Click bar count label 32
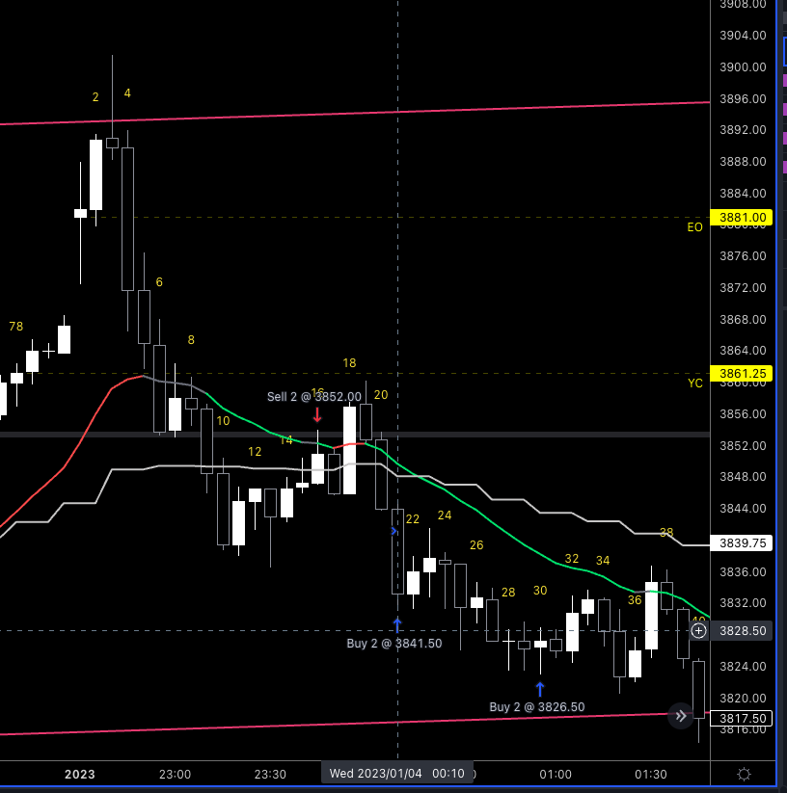787x793 pixels. (x=571, y=559)
